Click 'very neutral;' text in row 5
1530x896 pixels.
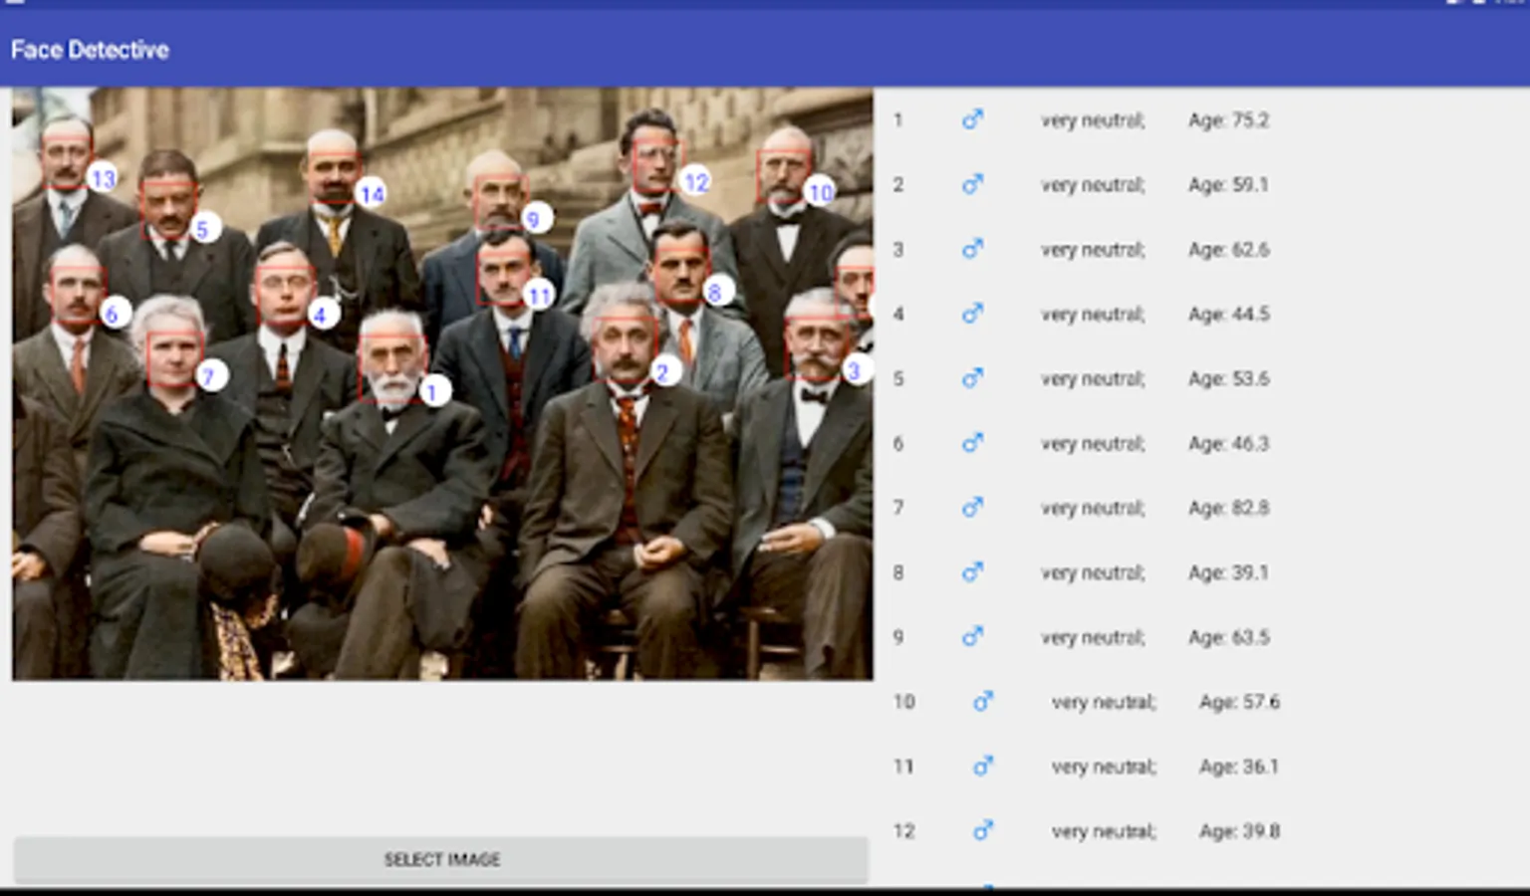tap(1093, 379)
